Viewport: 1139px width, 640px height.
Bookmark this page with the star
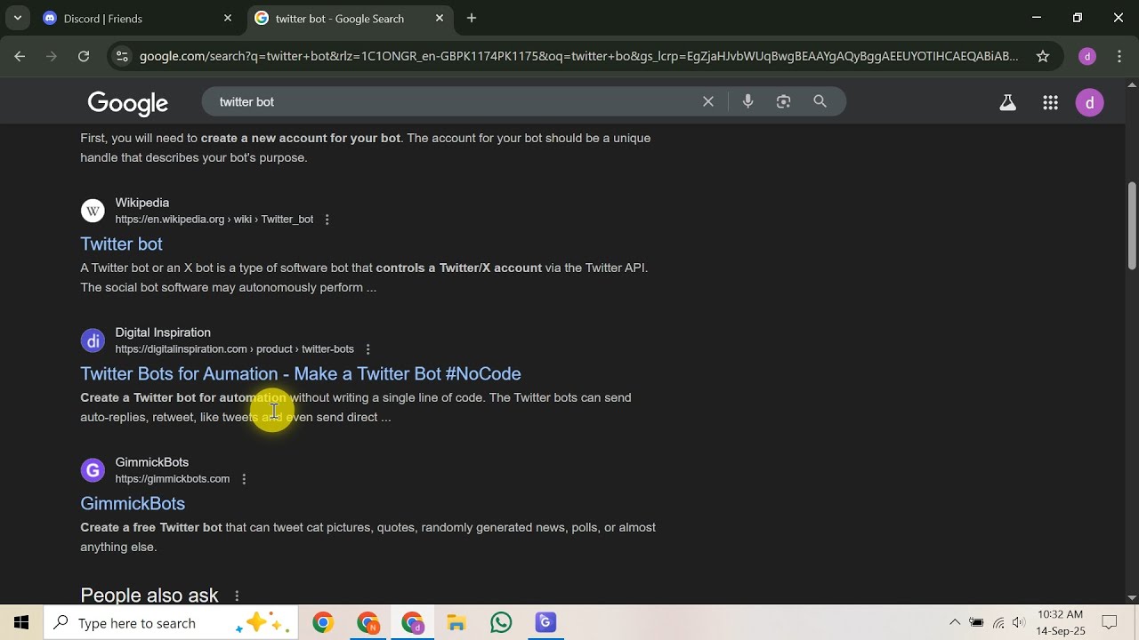pos(1043,56)
